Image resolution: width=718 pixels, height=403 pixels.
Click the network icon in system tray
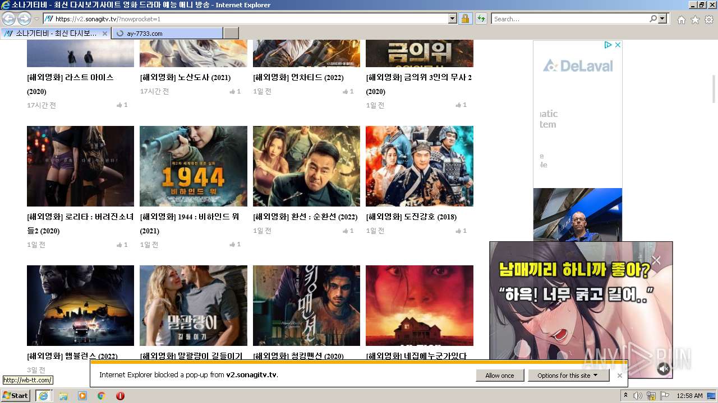pyautogui.click(x=651, y=396)
